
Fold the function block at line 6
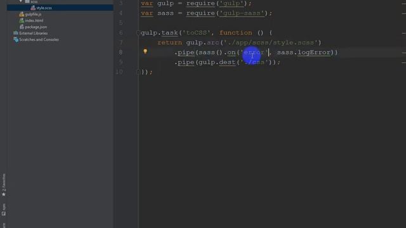pos(138,33)
